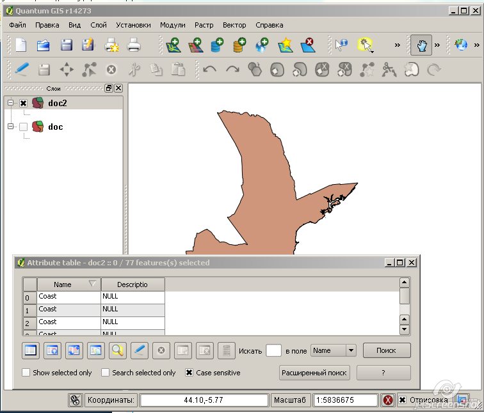The width and height of the screenshot is (484, 413).
Task: Select the Node tool
Action: point(89,69)
